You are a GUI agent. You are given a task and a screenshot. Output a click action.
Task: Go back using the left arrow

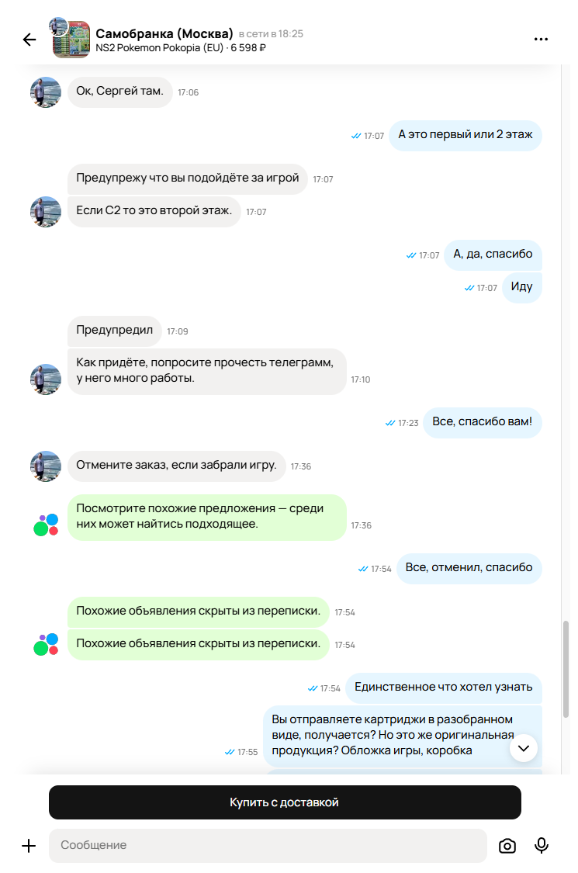tap(29, 40)
